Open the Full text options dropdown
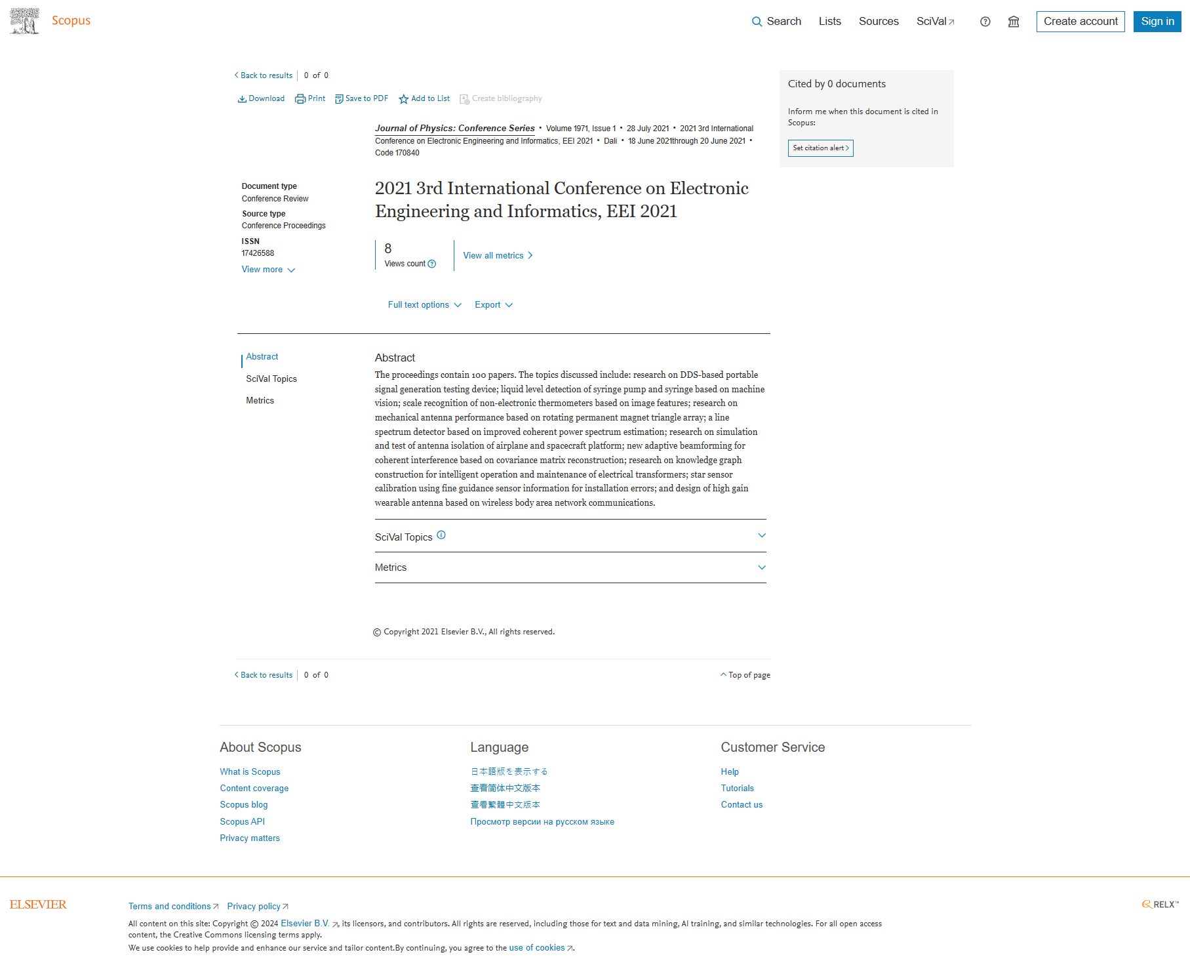This screenshot has height=965, width=1190. point(425,305)
